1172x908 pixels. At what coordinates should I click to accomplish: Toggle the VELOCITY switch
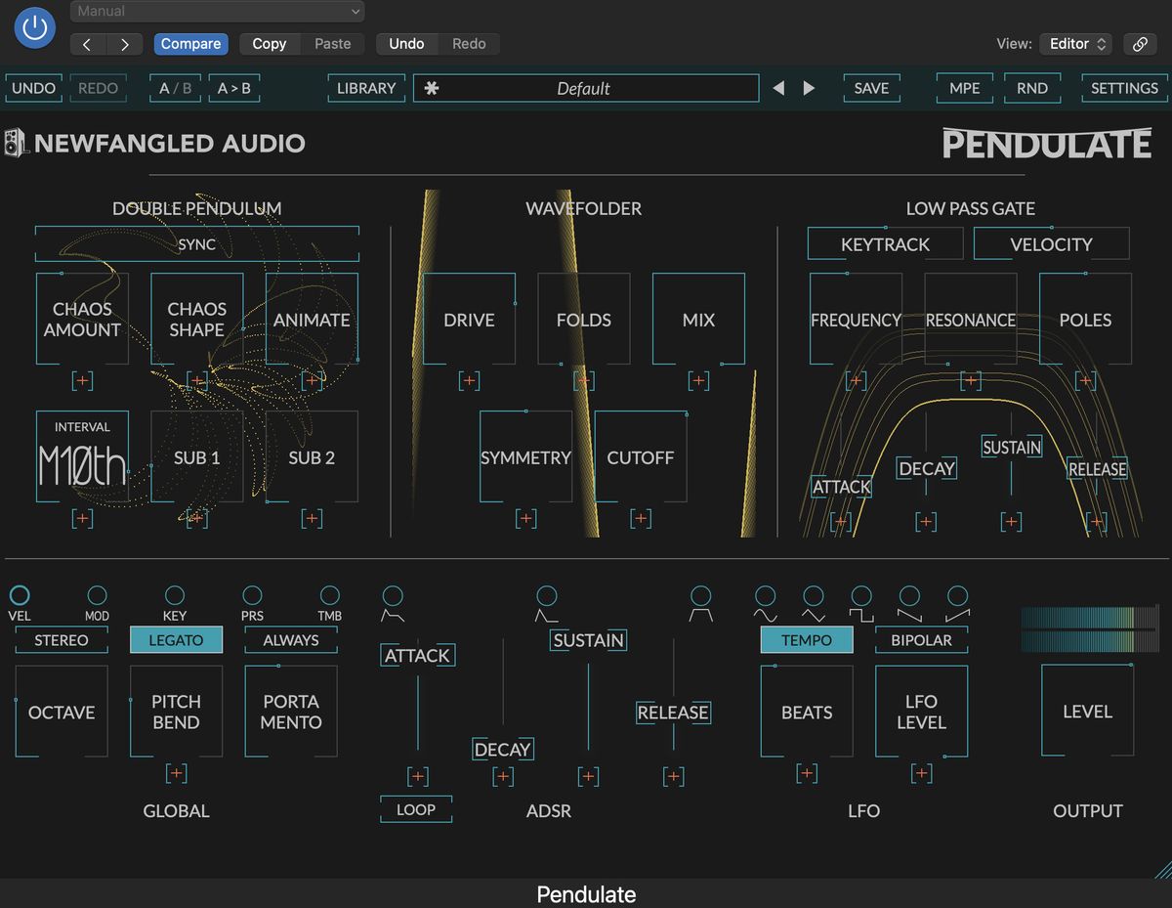point(1052,244)
